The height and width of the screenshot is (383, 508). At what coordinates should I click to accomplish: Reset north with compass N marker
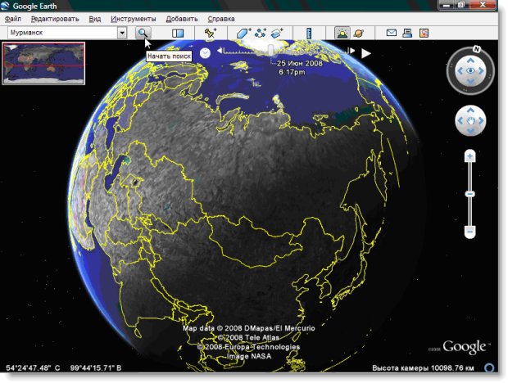pos(476,49)
